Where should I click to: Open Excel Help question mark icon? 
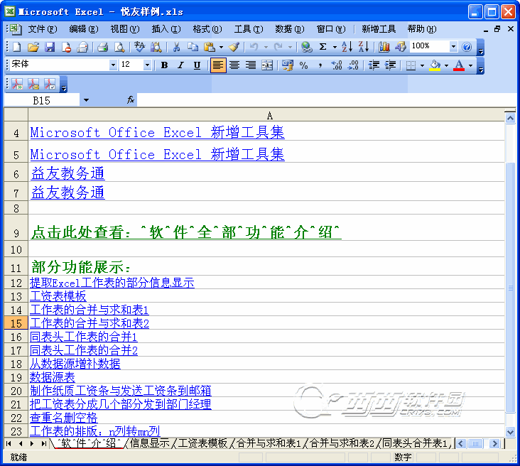point(467,47)
